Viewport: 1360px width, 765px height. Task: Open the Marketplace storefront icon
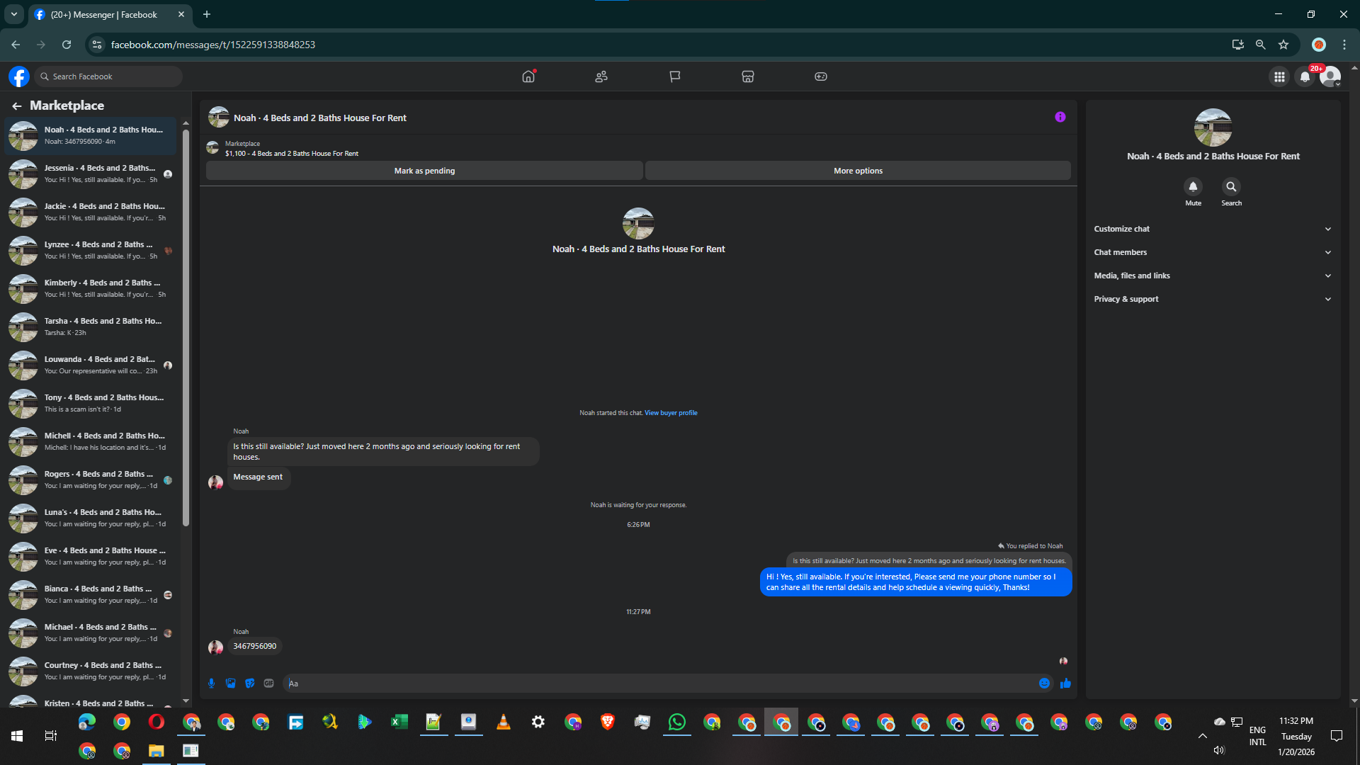(748, 76)
